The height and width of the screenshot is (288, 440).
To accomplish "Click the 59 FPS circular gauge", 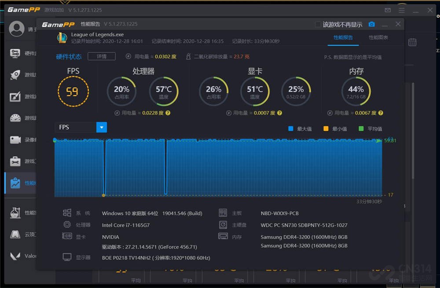I will [73, 92].
